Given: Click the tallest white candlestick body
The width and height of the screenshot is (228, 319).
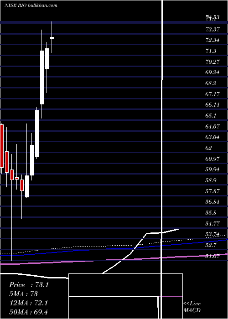Looking at the screenshot, I should click(x=42, y=77).
